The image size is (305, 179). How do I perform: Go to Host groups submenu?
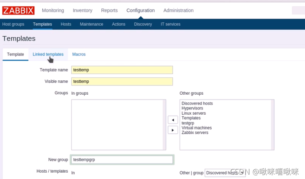click(x=13, y=24)
